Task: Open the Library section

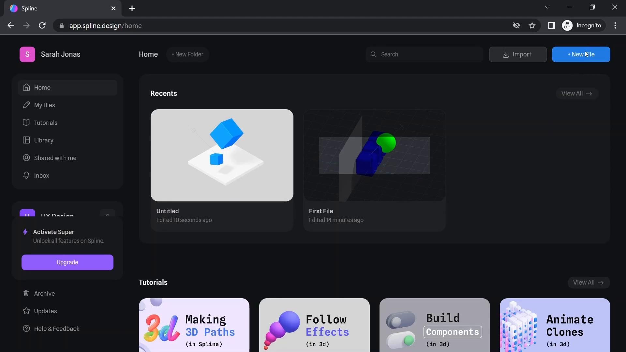Action: tap(67, 140)
